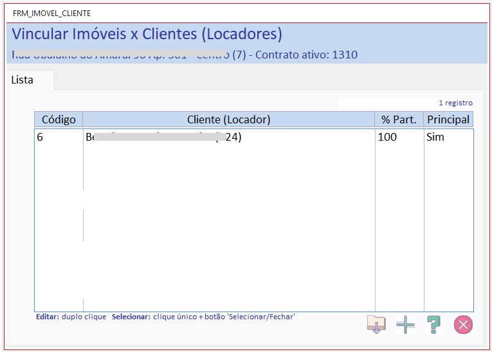Open help with the green question mark
The height and width of the screenshot is (352, 492).
click(x=434, y=325)
